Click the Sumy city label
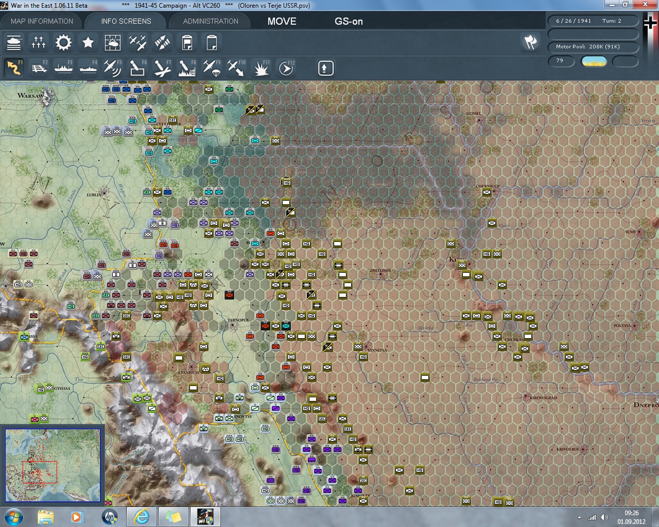This screenshot has height=527, width=659. pyautogui.click(x=631, y=232)
